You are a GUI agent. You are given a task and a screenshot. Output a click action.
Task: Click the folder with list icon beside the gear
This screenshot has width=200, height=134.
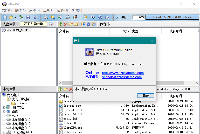(x=94, y=24)
